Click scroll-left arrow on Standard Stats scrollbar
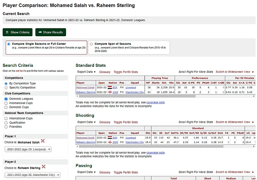This screenshot has height=180, width=257. click(77, 96)
